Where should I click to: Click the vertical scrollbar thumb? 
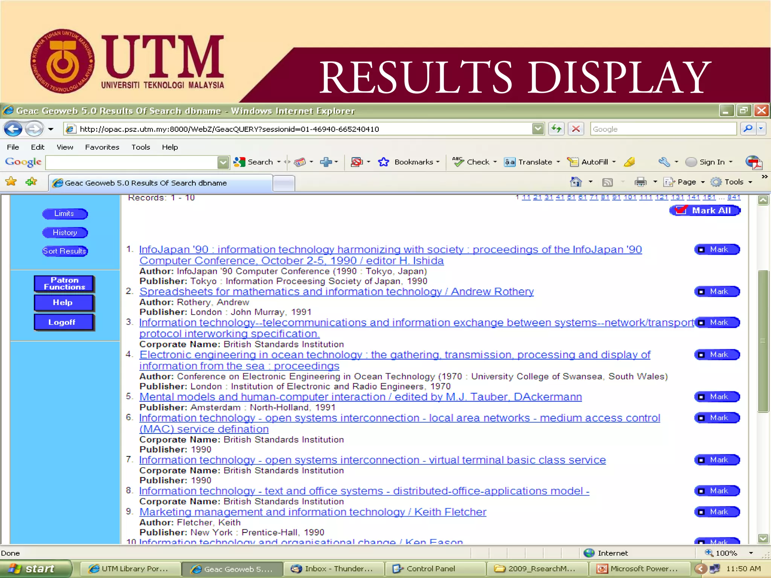coord(763,341)
